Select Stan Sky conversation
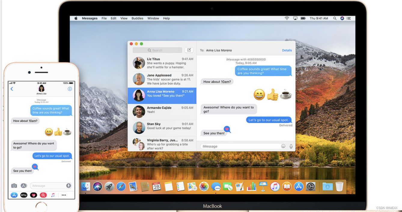The width and height of the screenshot is (402, 212). pyautogui.click(x=162, y=128)
